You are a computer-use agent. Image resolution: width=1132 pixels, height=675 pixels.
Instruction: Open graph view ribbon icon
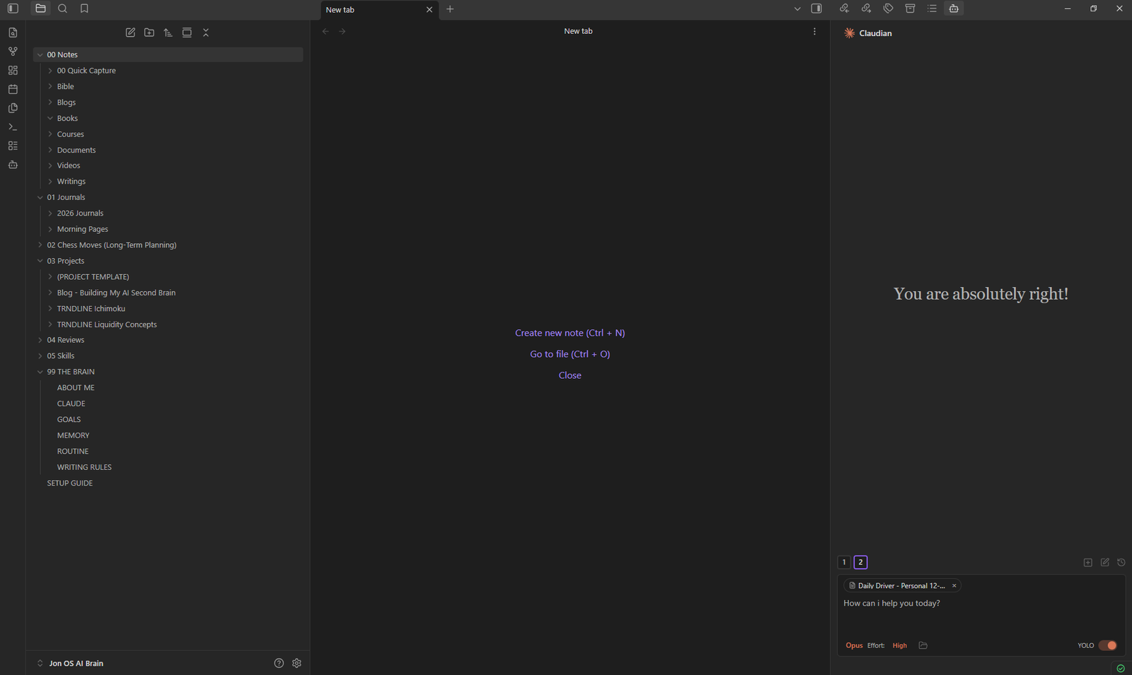[13, 52]
